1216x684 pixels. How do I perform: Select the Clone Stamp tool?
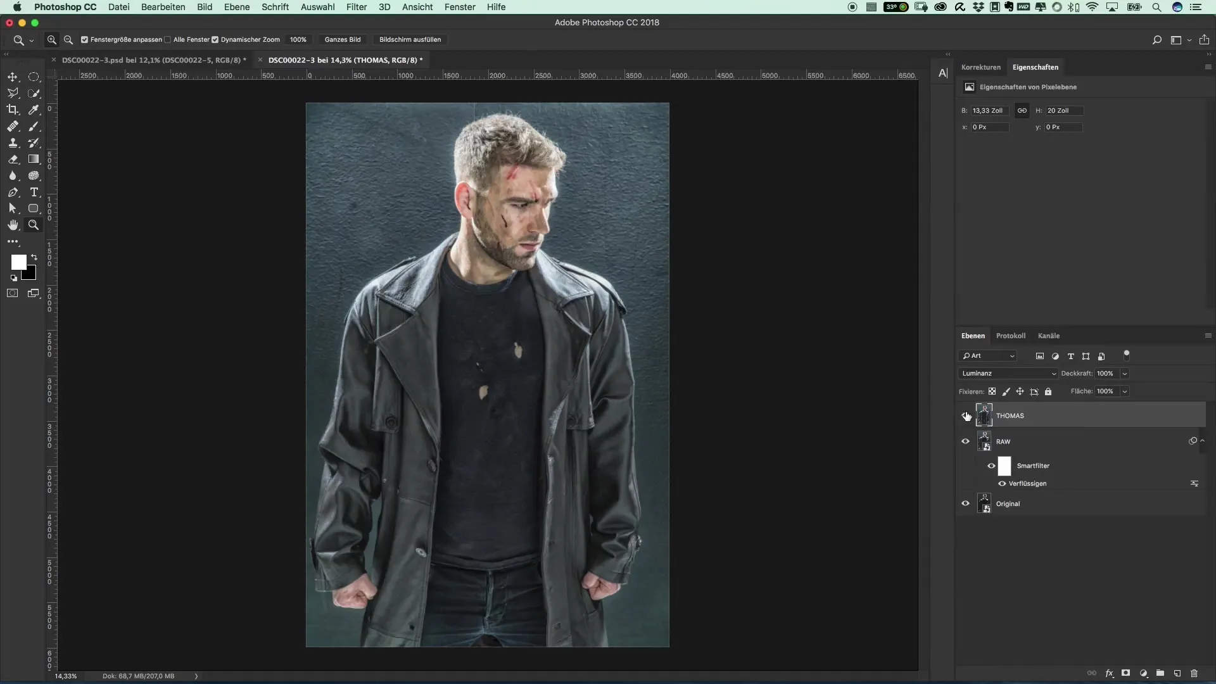click(x=13, y=142)
